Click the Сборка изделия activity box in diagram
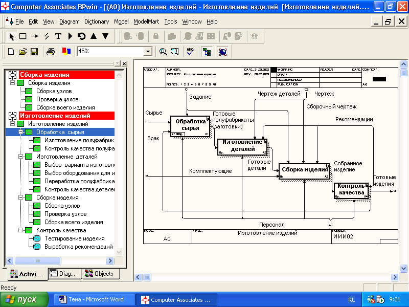This screenshot has height=307, width=409. [304, 171]
